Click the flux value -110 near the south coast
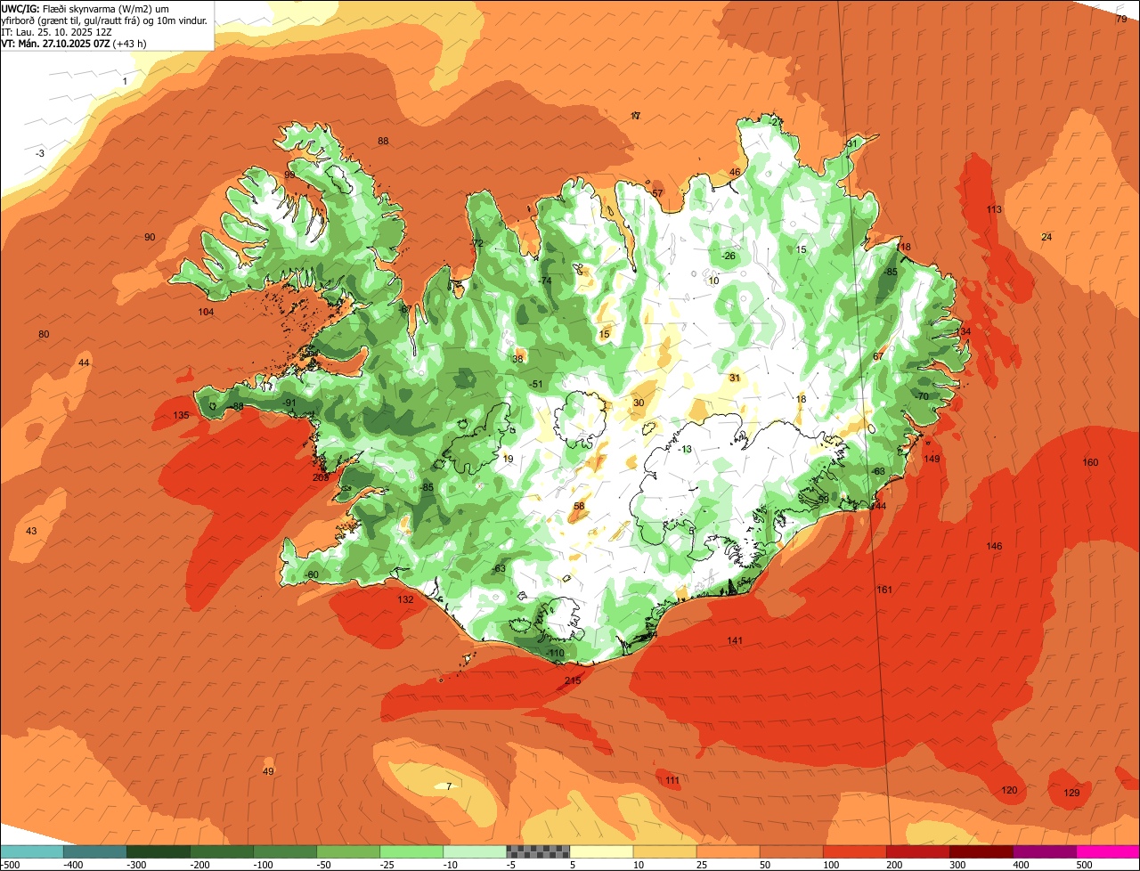 [556, 654]
